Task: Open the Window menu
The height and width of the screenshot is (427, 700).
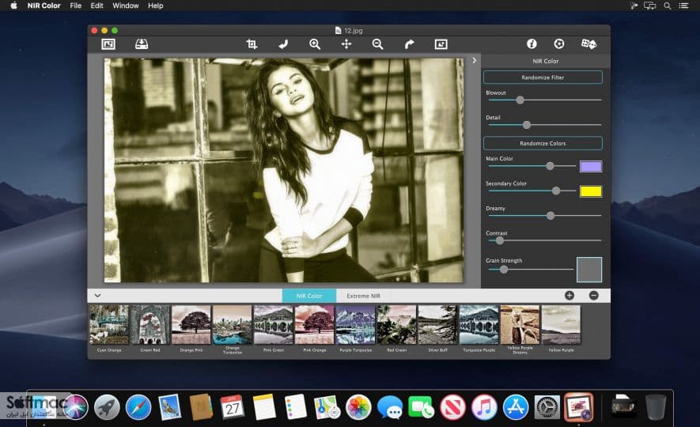Action: tap(126, 6)
